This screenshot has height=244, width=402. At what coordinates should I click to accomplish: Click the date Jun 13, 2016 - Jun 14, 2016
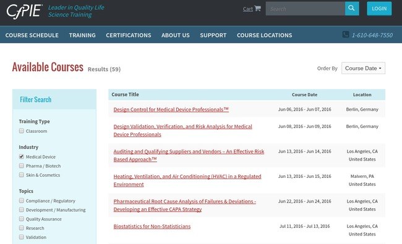pos(304,151)
